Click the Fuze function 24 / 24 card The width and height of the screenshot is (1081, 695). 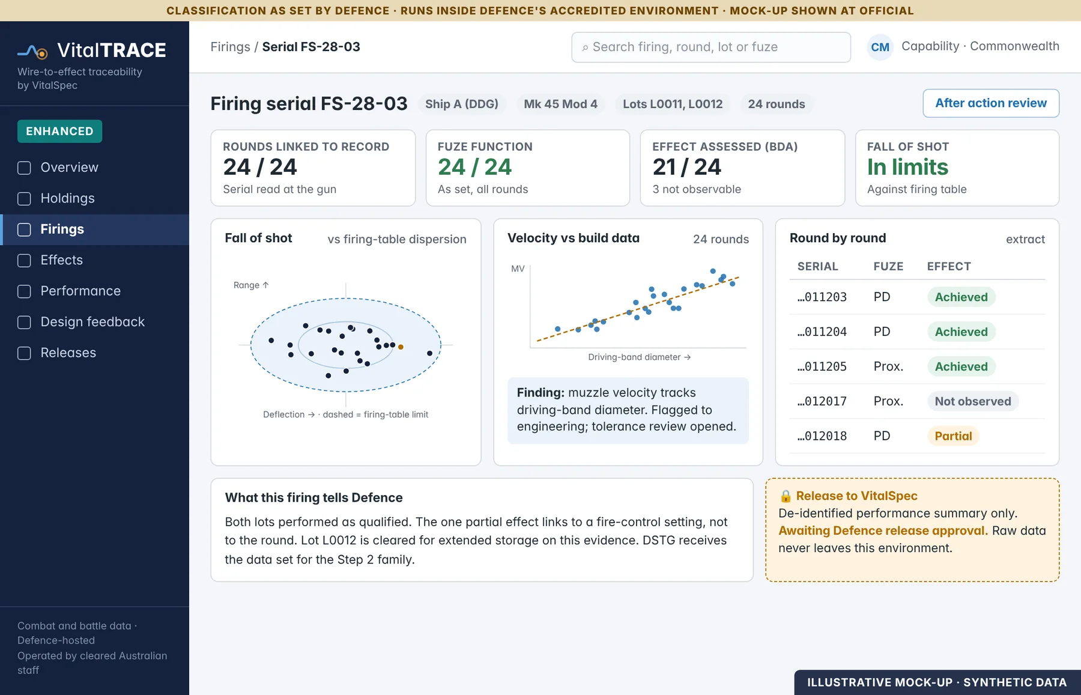[x=528, y=168]
